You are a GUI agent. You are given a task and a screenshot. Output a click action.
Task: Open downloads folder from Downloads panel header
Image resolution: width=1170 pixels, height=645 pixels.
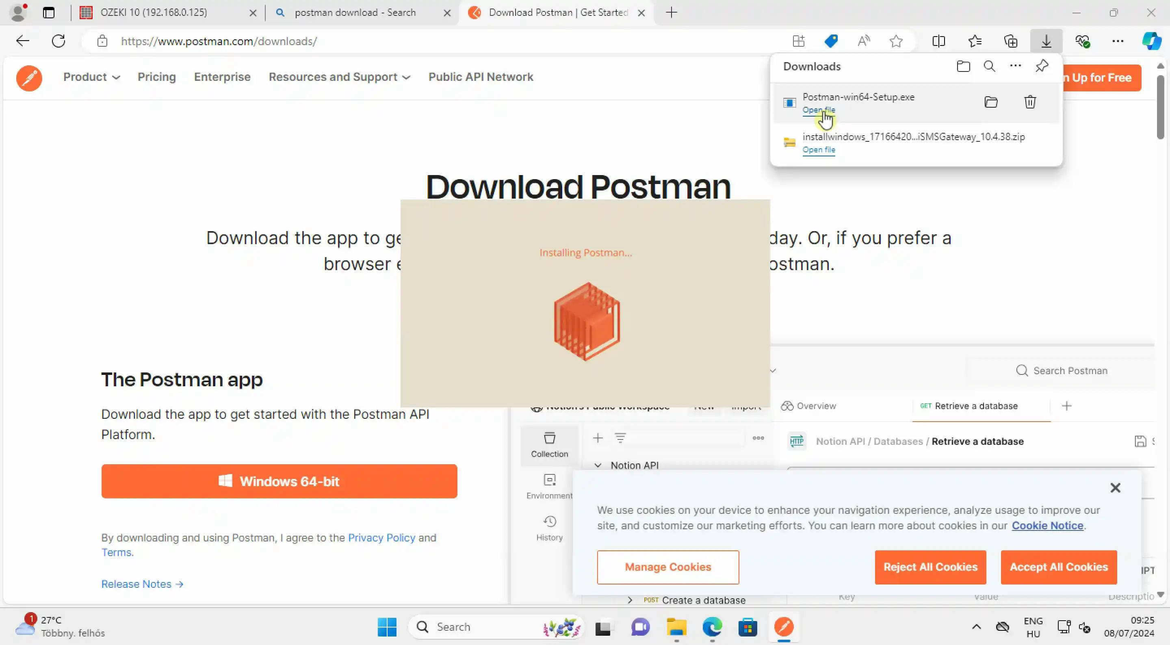tap(963, 66)
